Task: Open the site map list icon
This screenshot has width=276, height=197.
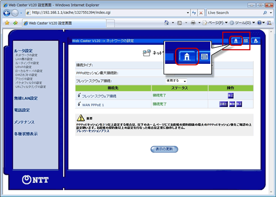Action: (x=246, y=41)
